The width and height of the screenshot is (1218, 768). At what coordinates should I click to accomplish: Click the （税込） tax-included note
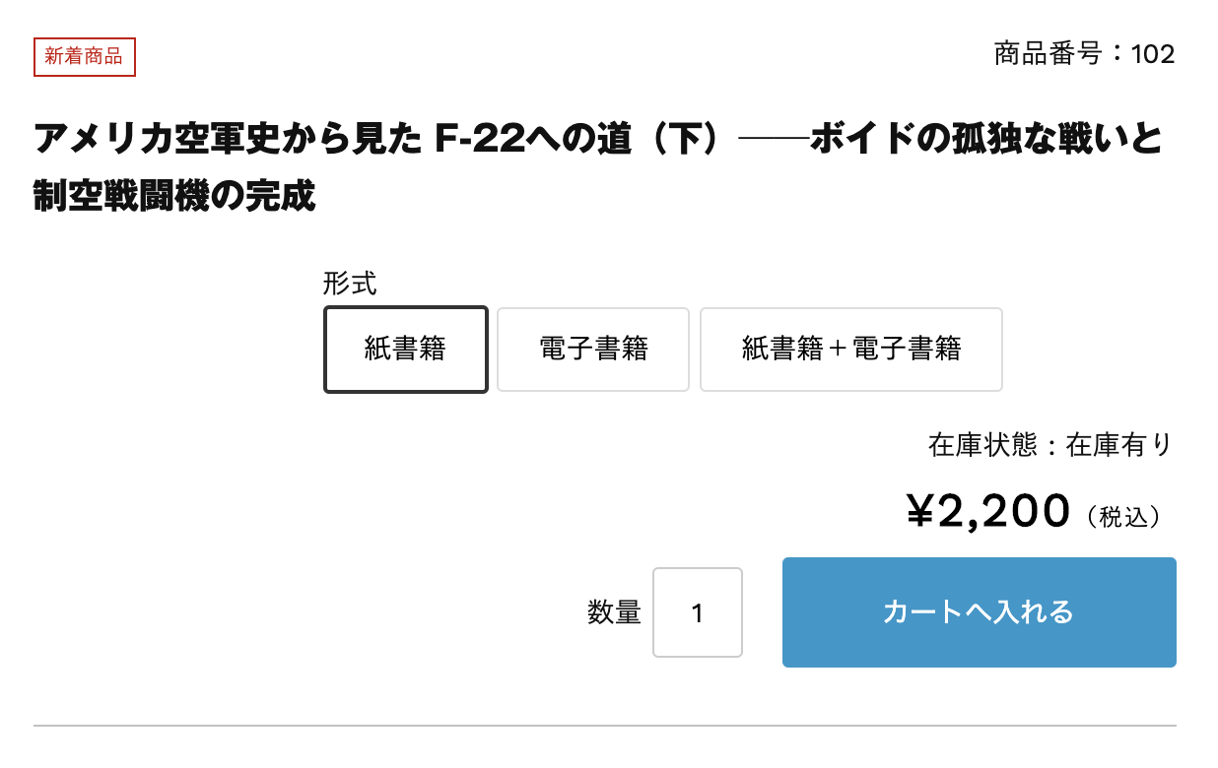[x=1124, y=516]
